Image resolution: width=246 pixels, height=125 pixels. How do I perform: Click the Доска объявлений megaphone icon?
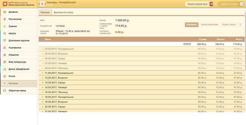pyautogui.click(x=5, y=69)
